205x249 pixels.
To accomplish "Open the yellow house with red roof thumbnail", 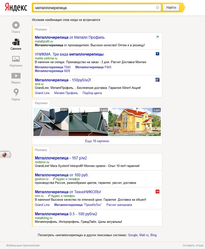I will tap(134, 122).
